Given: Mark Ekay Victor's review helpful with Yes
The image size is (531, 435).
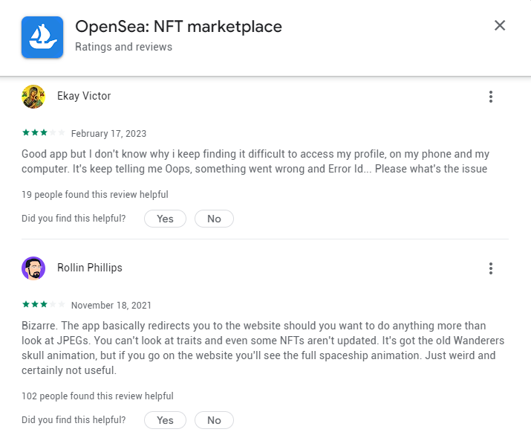Looking at the screenshot, I should click(x=166, y=219).
